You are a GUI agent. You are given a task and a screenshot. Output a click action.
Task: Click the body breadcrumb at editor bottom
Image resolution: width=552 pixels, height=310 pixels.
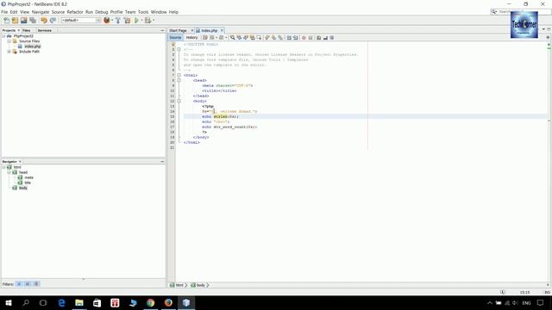pos(200,285)
